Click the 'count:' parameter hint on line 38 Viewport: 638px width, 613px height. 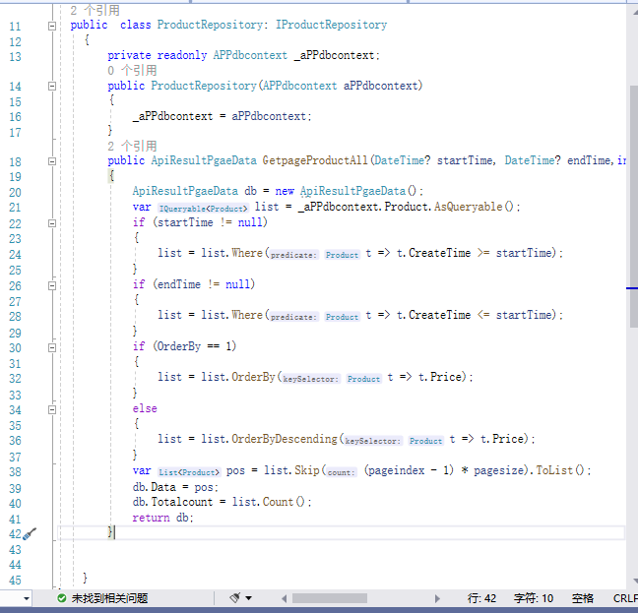pyautogui.click(x=341, y=472)
